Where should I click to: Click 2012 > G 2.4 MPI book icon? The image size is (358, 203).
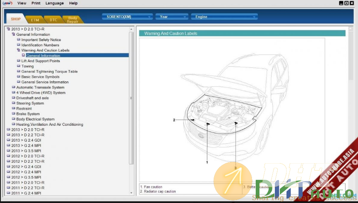[8, 172]
